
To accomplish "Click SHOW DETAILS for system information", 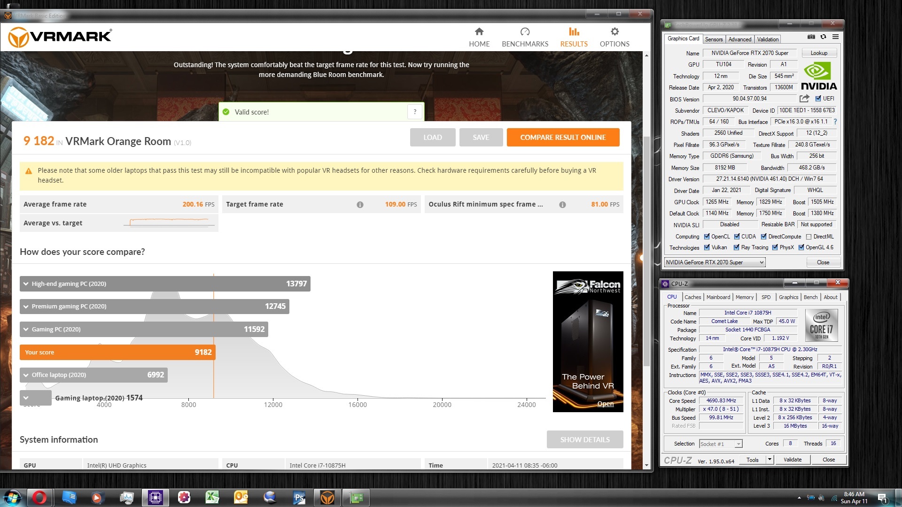I will tap(585, 439).
